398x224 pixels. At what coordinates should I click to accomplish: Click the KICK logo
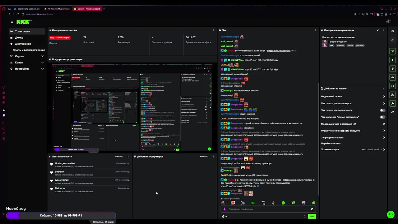[24, 22]
